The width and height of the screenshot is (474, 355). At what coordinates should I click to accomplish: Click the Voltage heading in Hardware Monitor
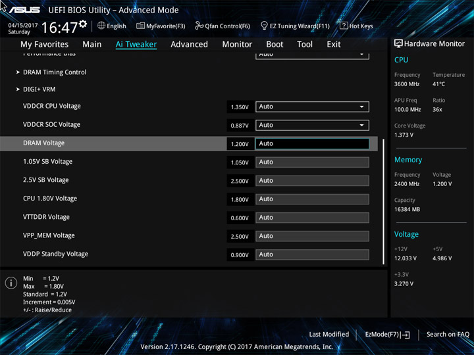point(406,234)
